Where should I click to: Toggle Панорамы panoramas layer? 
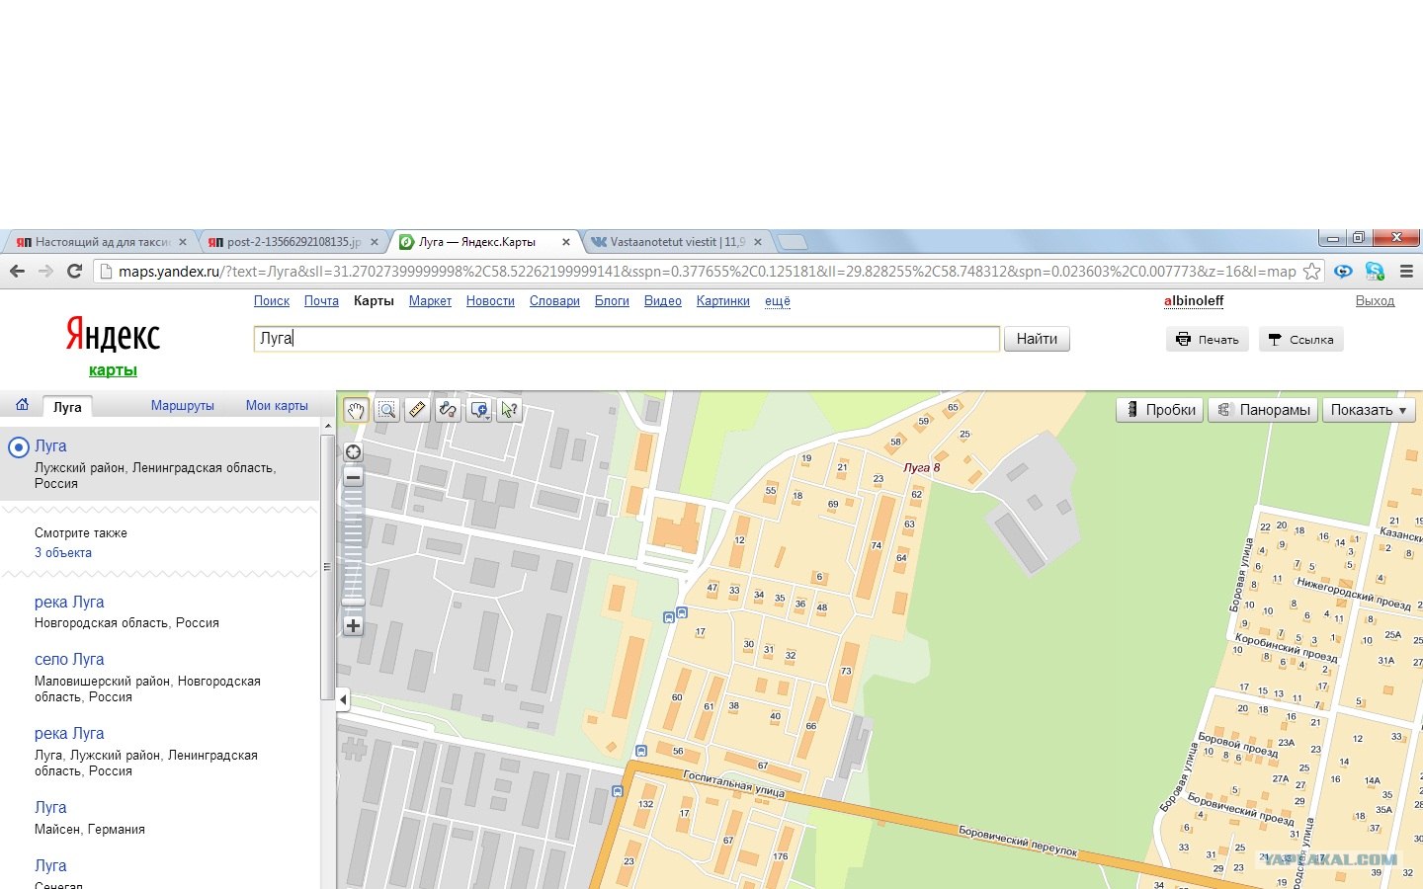pos(1263,410)
